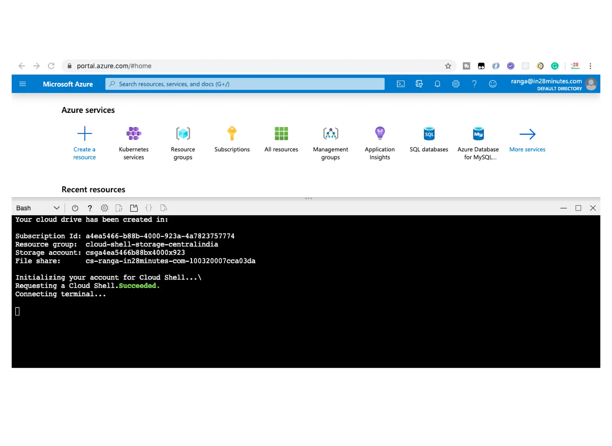Restart Cloud Shell with power icon

(75, 208)
